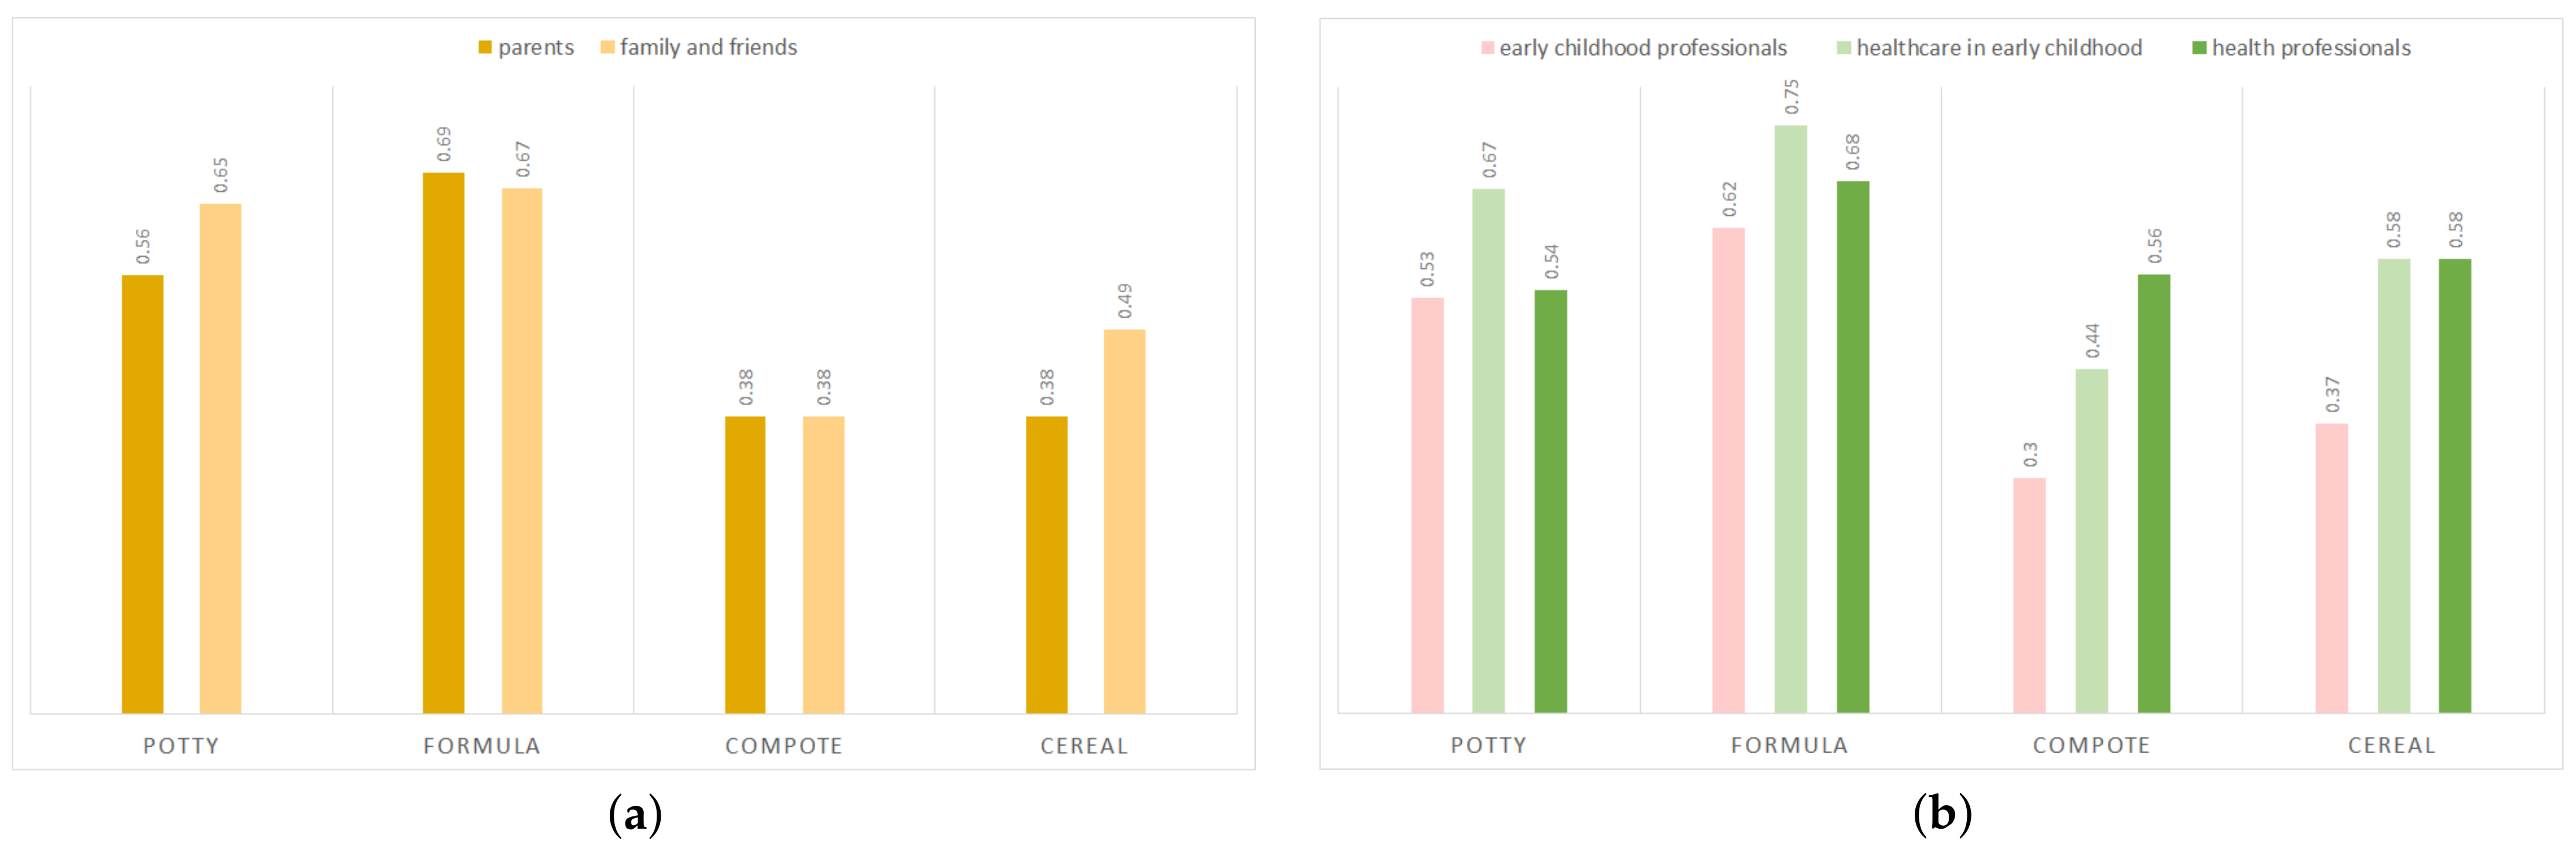Select the parents legend label text
The height and width of the screenshot is (862, 2576).
click(536, 48)
